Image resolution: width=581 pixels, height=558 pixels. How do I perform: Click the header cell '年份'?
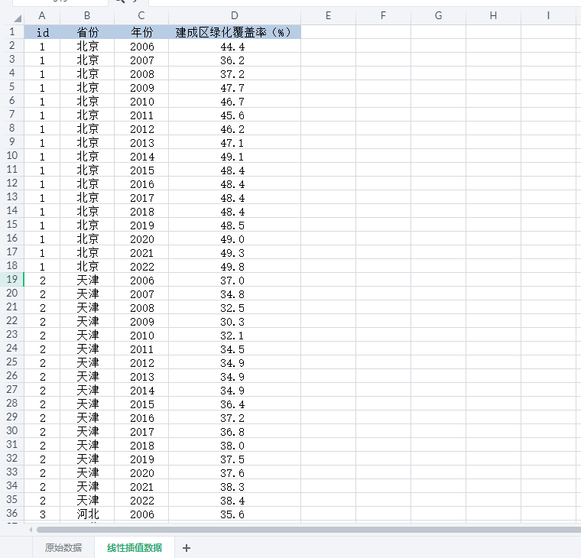coord(141,32)
